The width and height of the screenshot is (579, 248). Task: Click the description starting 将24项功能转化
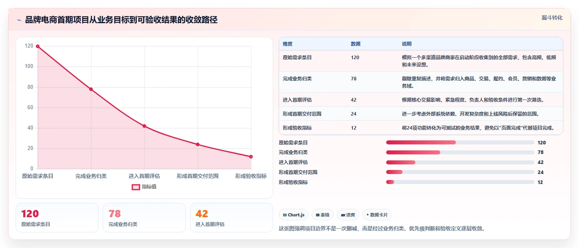pyautogui.click(x=478, y=128)
